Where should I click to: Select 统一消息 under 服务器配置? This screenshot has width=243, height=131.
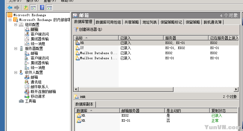tap(38, 68)
